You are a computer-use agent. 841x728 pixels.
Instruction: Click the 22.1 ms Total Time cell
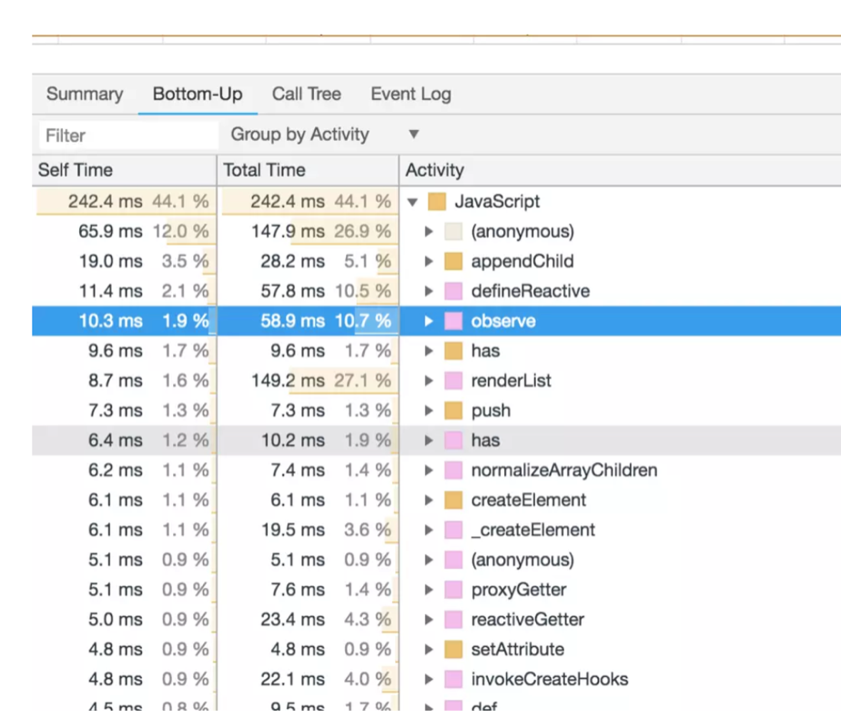click(308, 679)
